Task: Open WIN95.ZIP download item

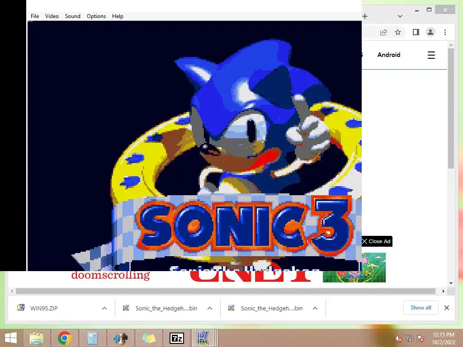Action: point(44,308)
